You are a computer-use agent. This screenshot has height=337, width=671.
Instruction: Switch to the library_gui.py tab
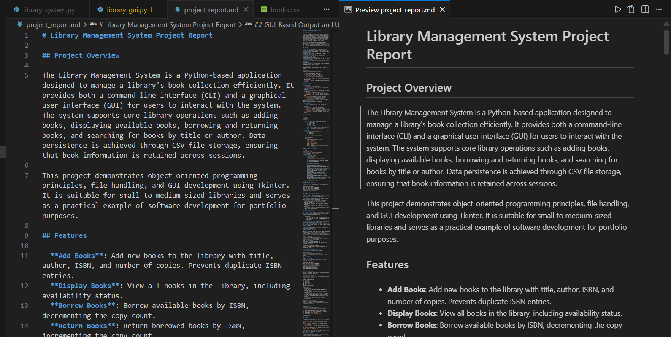127,10
